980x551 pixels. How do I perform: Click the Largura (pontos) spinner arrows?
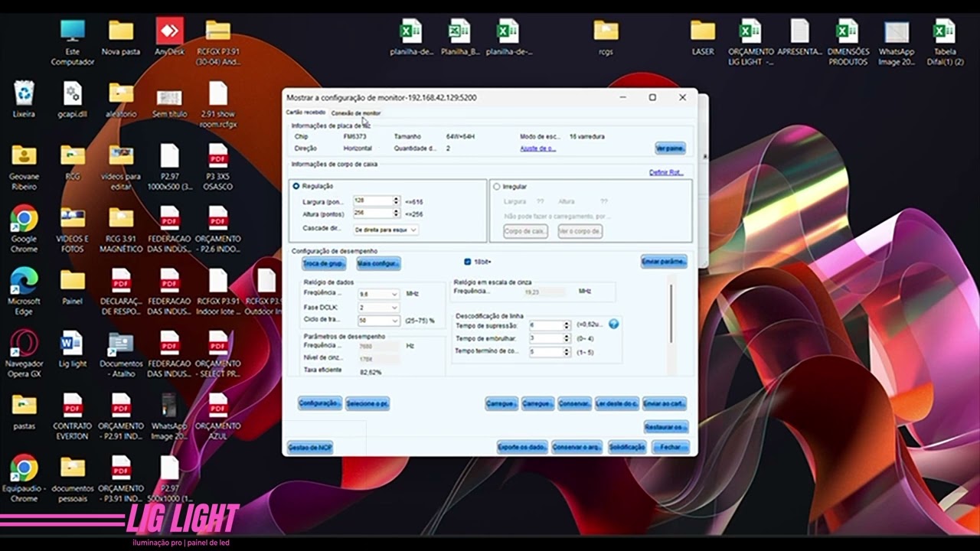(x=396, y=201)
